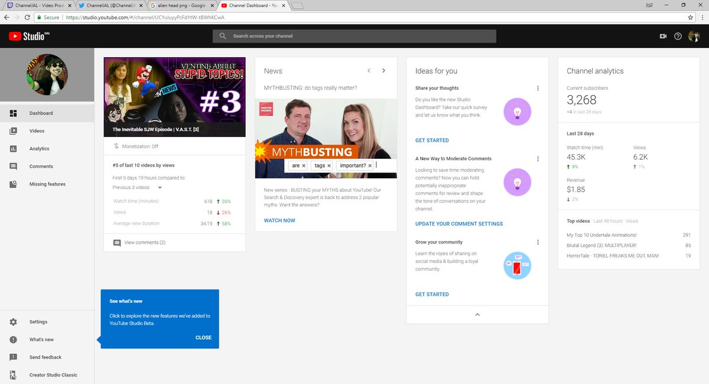Image resolution: width=709 pixels, height=384 pixels.
Task: Open Chrome three-dot menu
Action: click(x=702, y=17)
